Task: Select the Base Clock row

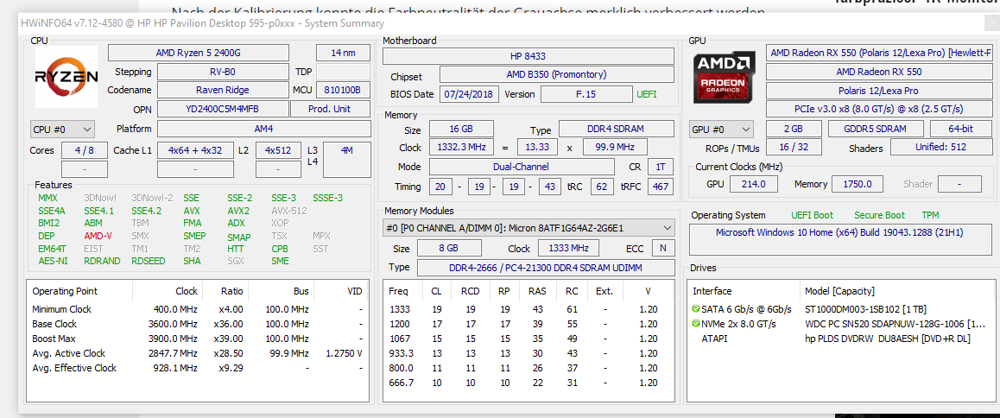Action: tap(198, 324)
